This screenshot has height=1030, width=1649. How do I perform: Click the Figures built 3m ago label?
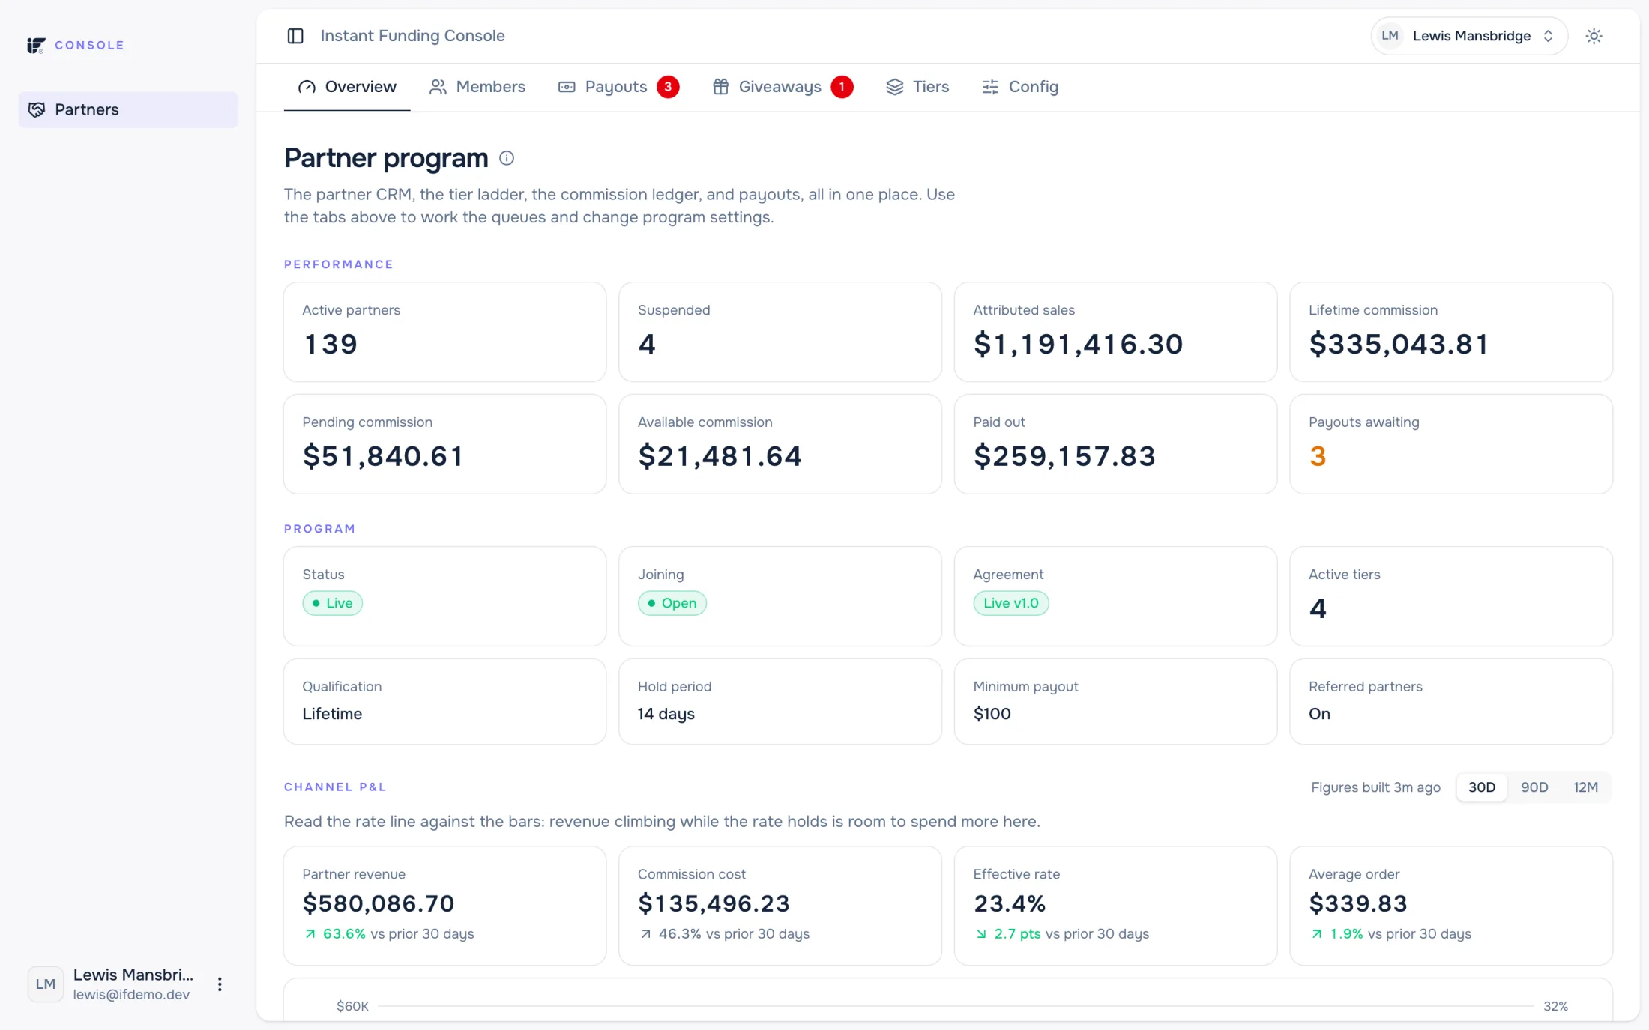click(x=1375, y=787)
